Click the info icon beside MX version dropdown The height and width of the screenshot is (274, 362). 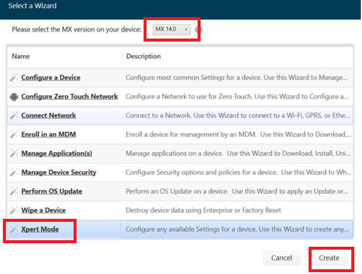click(x=199, y=30)
